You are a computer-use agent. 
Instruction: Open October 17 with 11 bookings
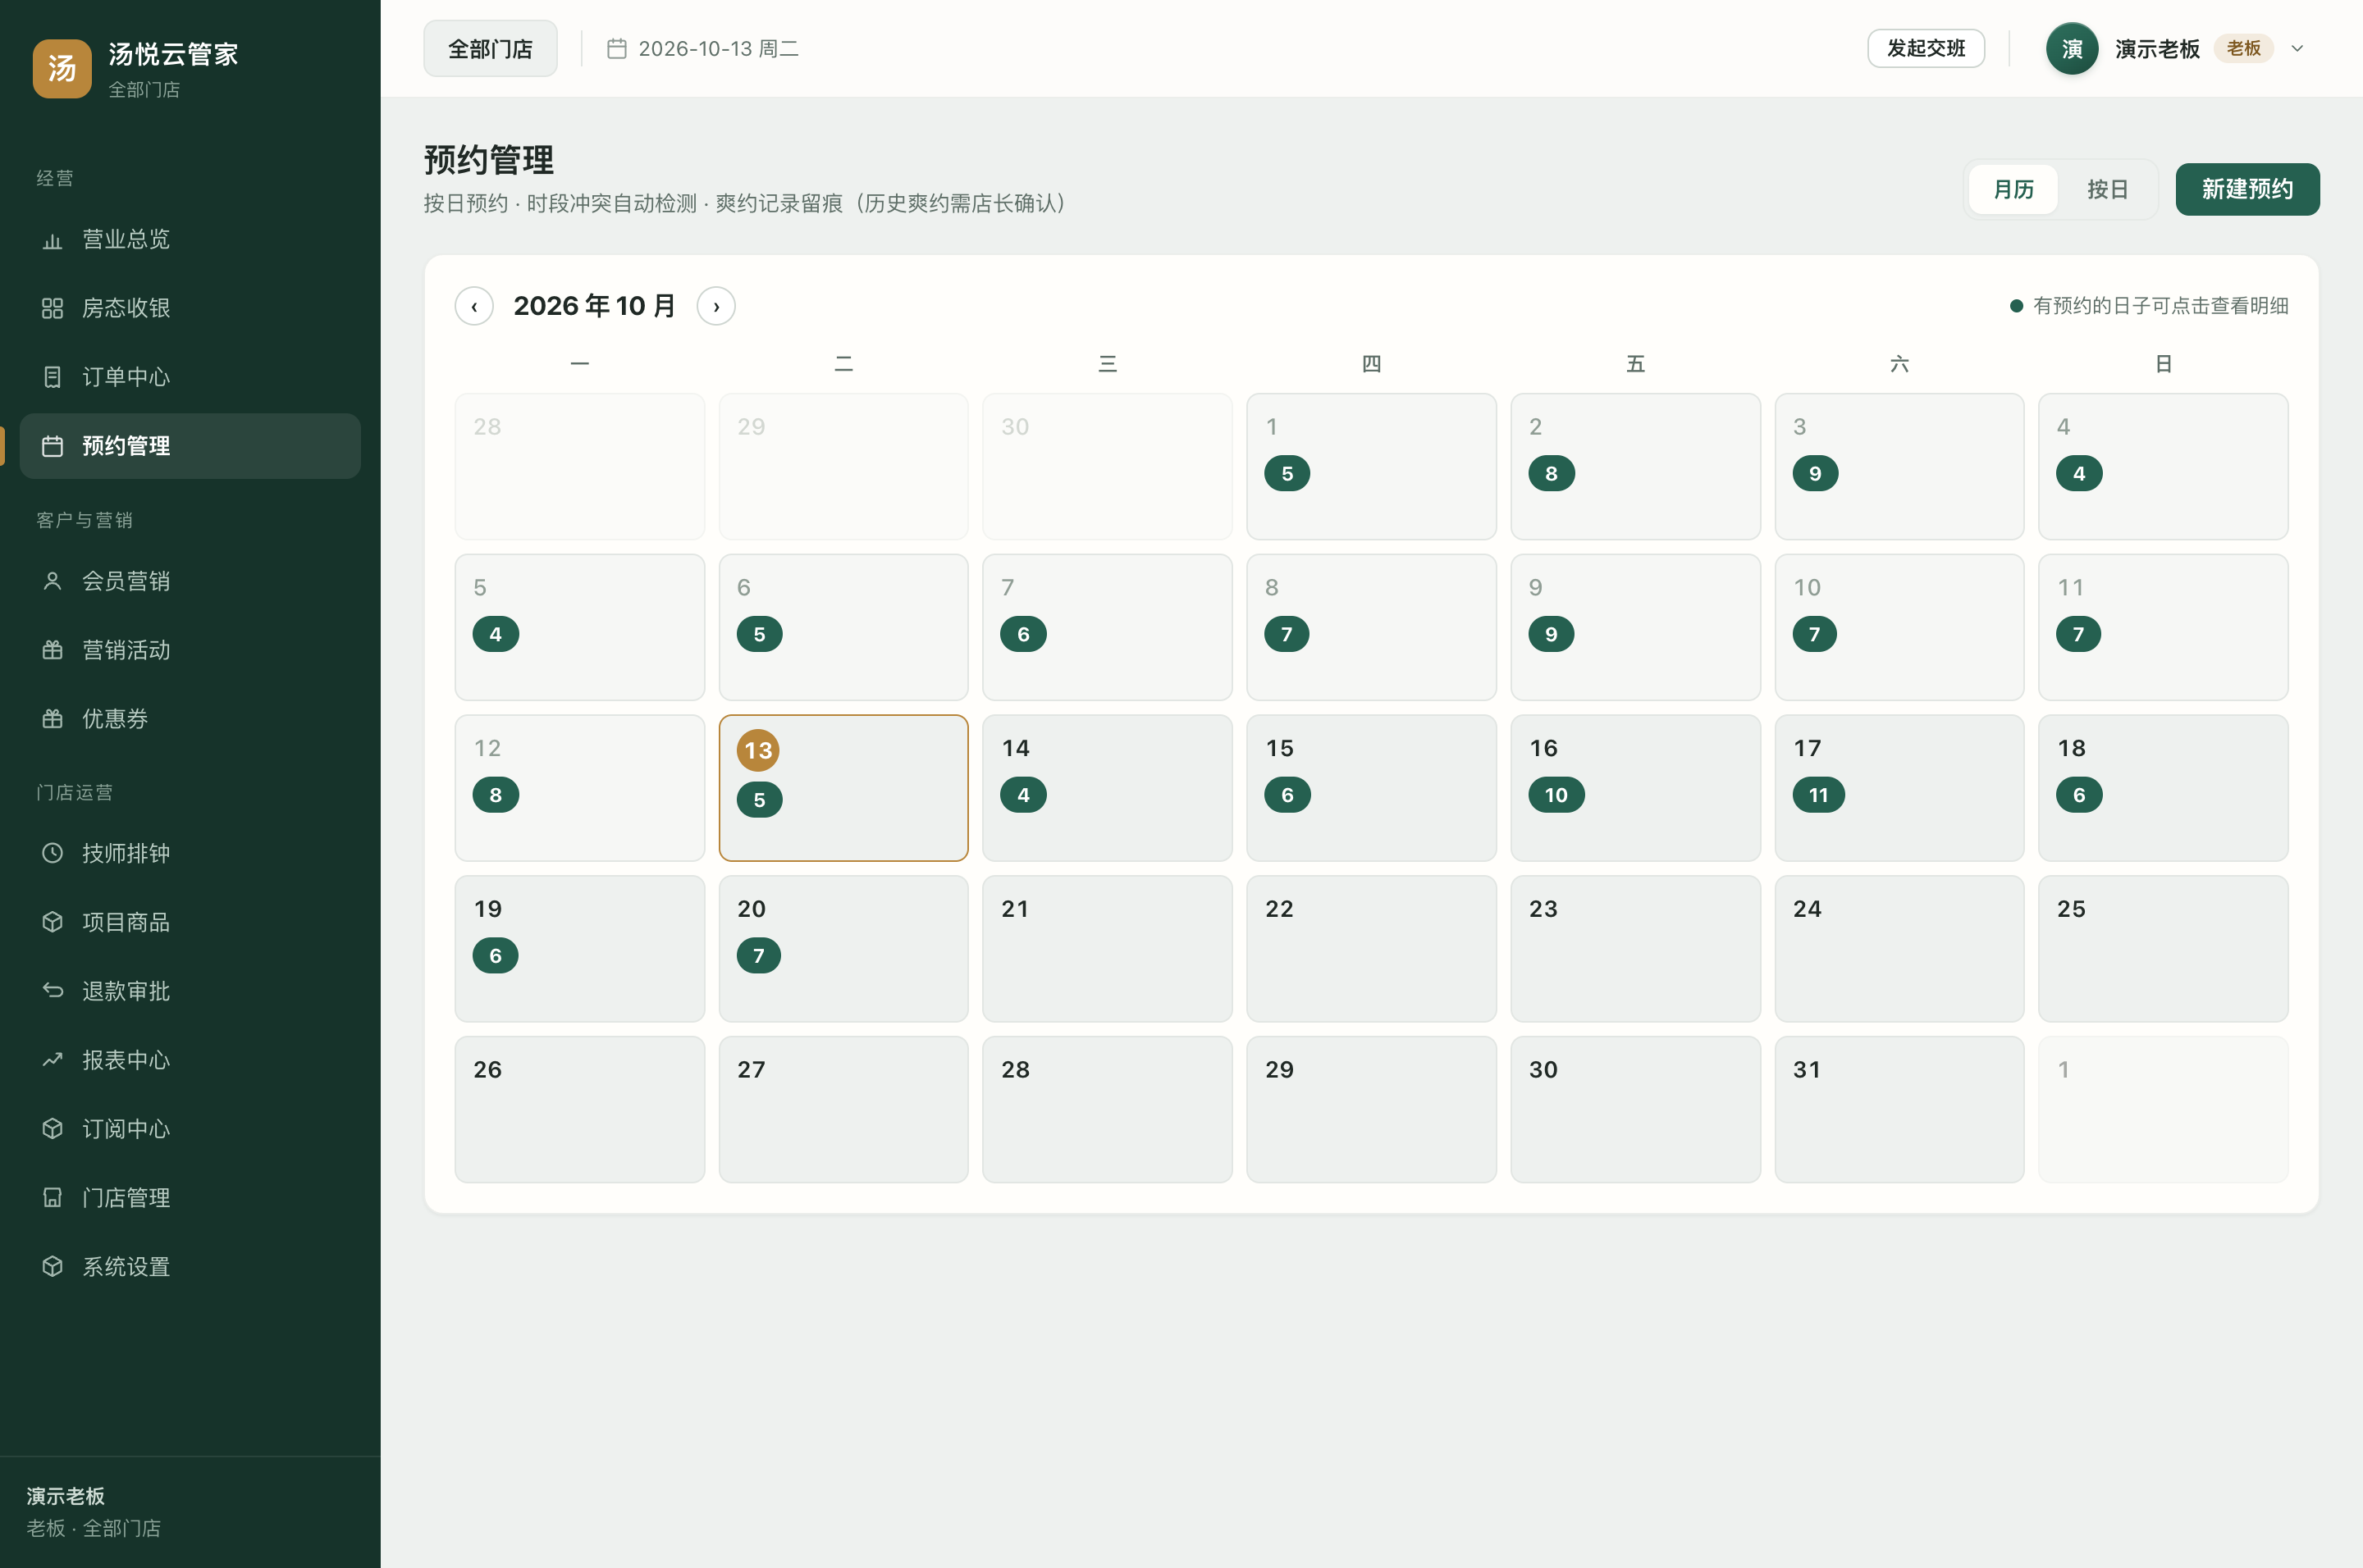(x=1899, y=788)
